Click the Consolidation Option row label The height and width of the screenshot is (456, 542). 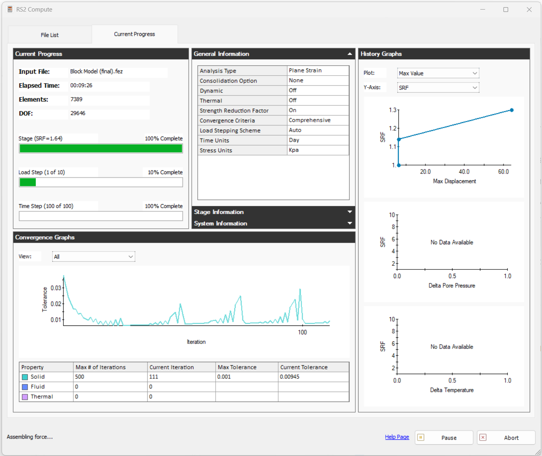(x=242, y=80)
